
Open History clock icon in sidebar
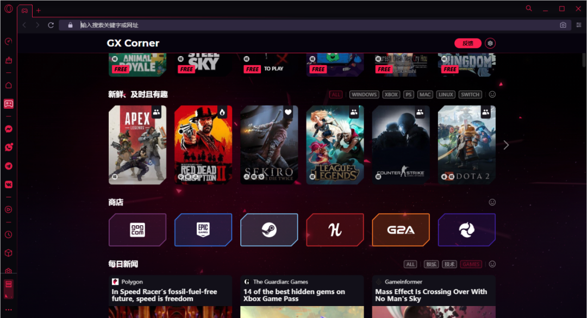(x=8, y=235)
